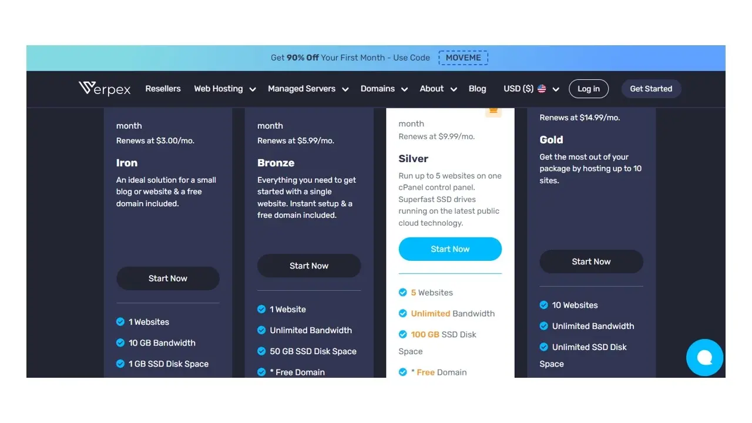Click checkmark icon beside 1 Website
Image resolution: width=752 pixels, height=423 pixels.
(261, 309)
